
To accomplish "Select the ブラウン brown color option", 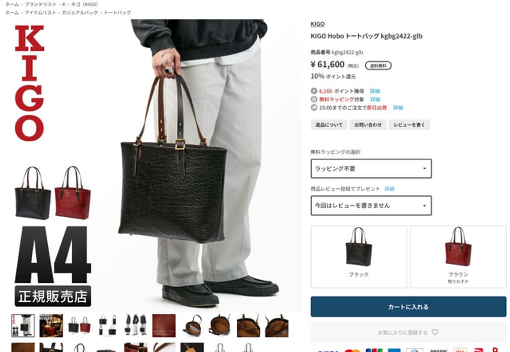I will point(458,256).
